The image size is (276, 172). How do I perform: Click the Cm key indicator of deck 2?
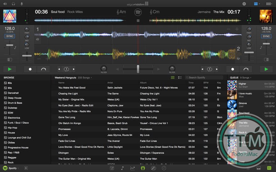155,12
